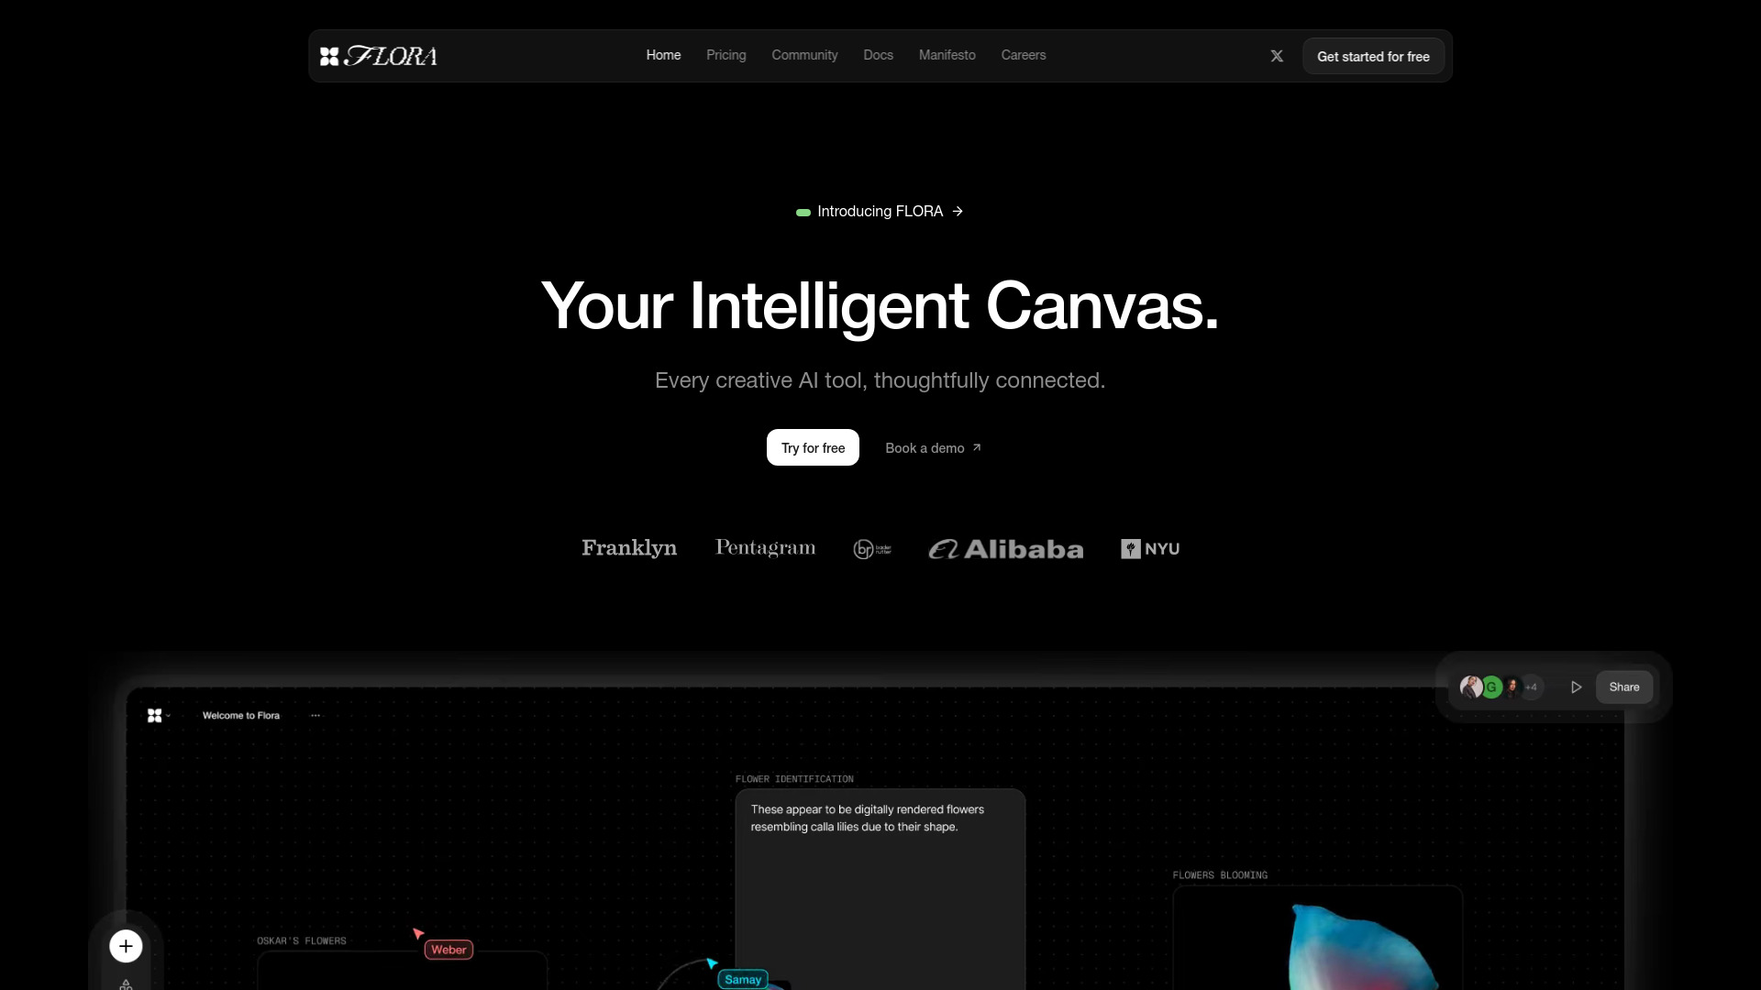The width and height of the screenshot is (1761, 990).
Task: Expand the Flower Identification panel
Action: pyautogui.click(x=793, y=778)
